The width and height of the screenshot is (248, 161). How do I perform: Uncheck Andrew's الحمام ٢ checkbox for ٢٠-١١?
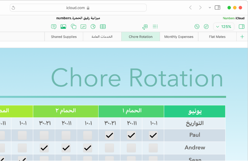pos(66,148)
